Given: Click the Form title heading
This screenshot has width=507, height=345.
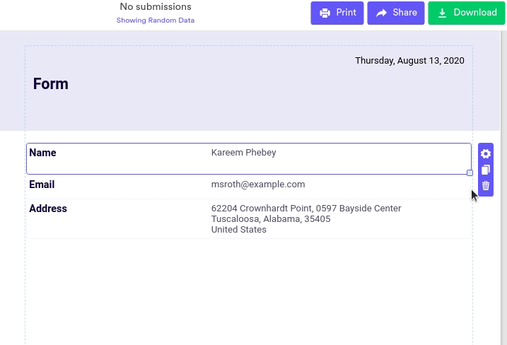Looking at the screenshot, I should click(x=51, y=84).
